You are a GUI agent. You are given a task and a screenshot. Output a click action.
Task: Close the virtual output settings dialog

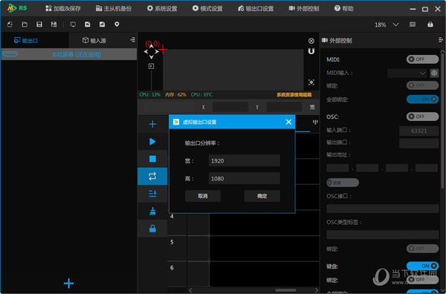pos(288,122)
